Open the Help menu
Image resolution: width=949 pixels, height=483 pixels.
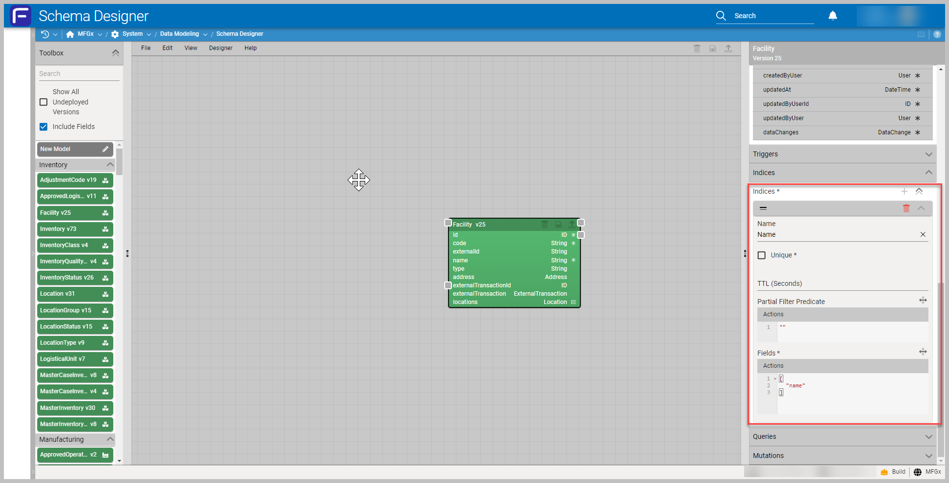(250, 48)
